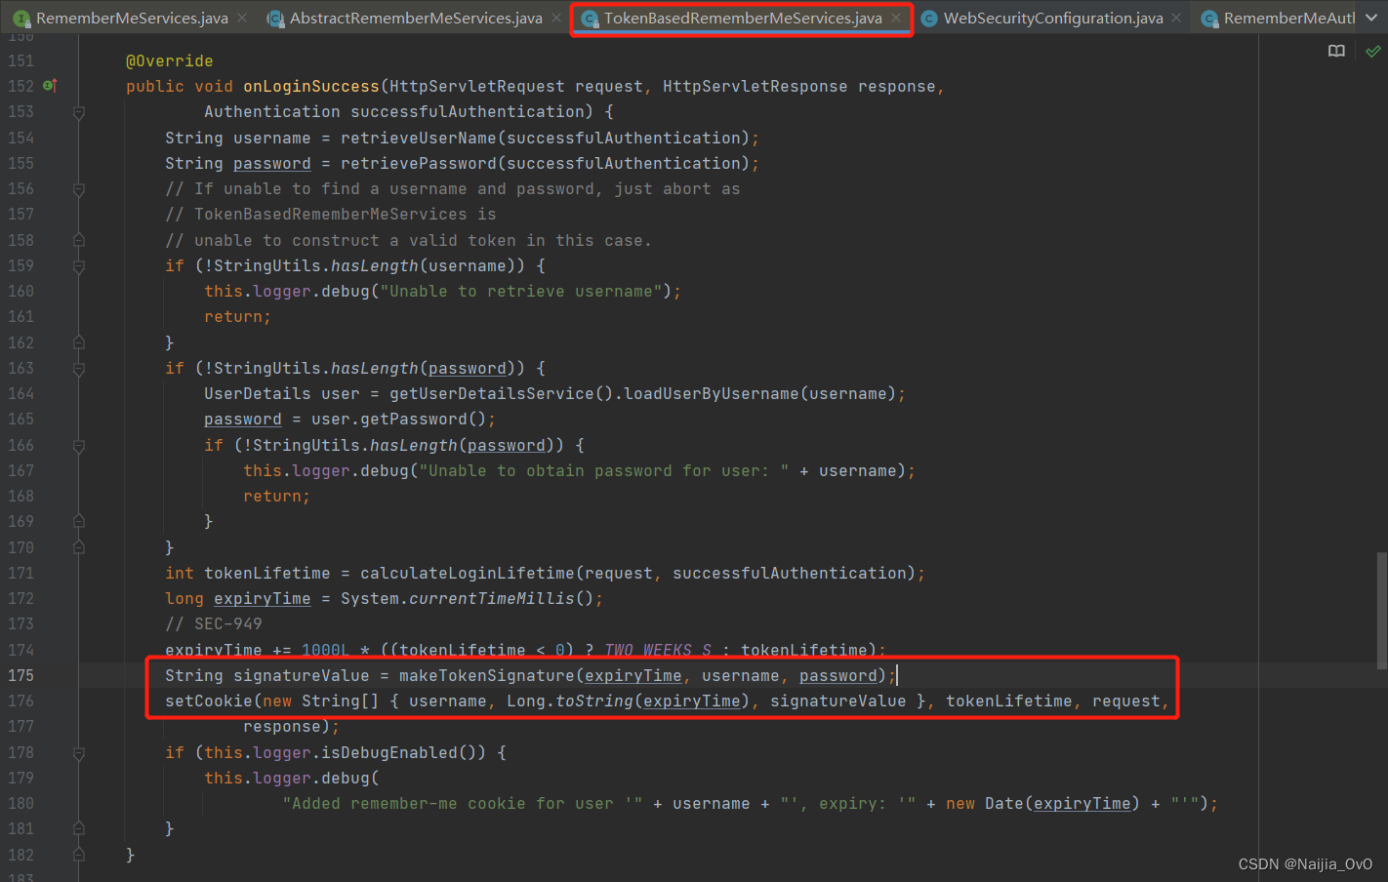Select TokenBasedRememberMeServices.java tab

(x=742, y=18)
